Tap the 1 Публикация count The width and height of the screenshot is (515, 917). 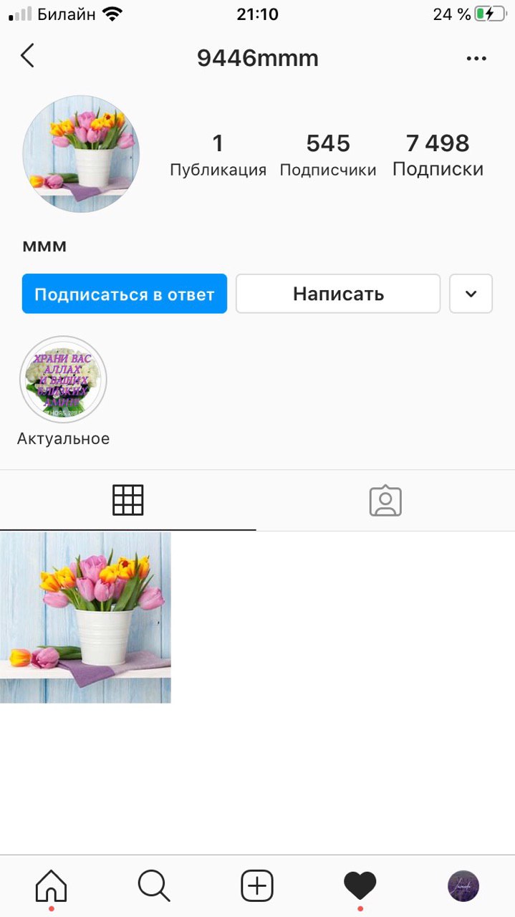(218, 155)
